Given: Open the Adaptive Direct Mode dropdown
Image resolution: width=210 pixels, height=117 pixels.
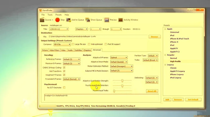Looking at the screenshot, I should [x=119, y=62].
